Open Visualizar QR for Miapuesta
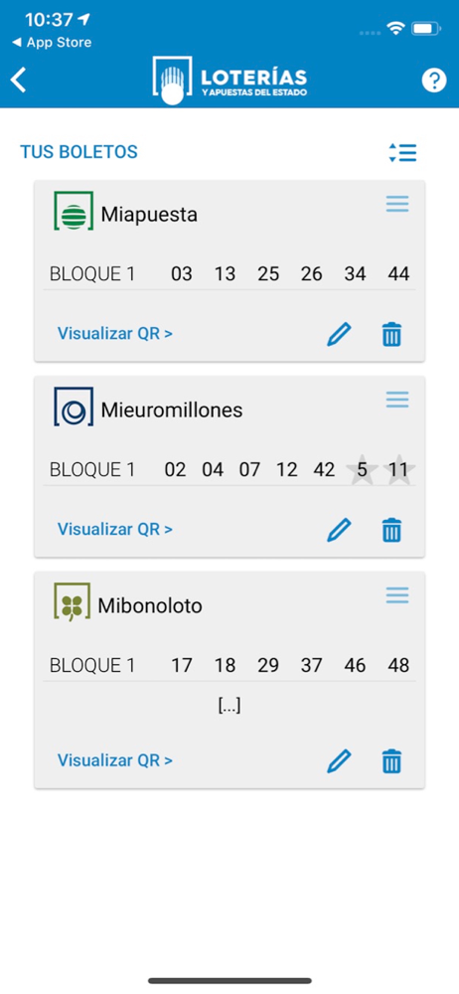Screen dimensions: 459x994 point(115,333)
